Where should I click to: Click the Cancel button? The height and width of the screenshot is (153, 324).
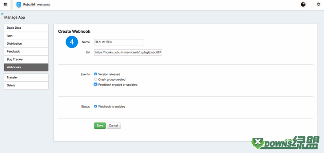click(x=113, y=125)
